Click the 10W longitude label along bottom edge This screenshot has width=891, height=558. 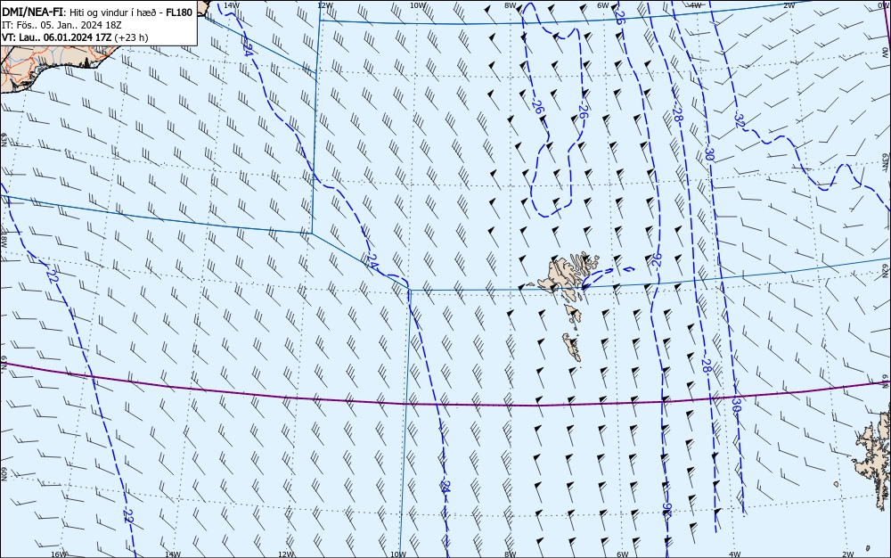(x=397, y=554)
